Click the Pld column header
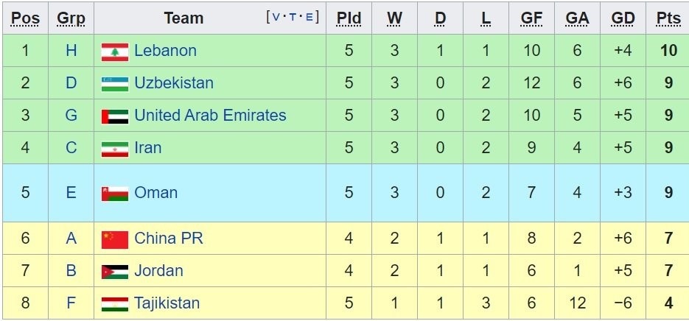The height and width of the screenshot is (321, 689). [x=349, y=18]
